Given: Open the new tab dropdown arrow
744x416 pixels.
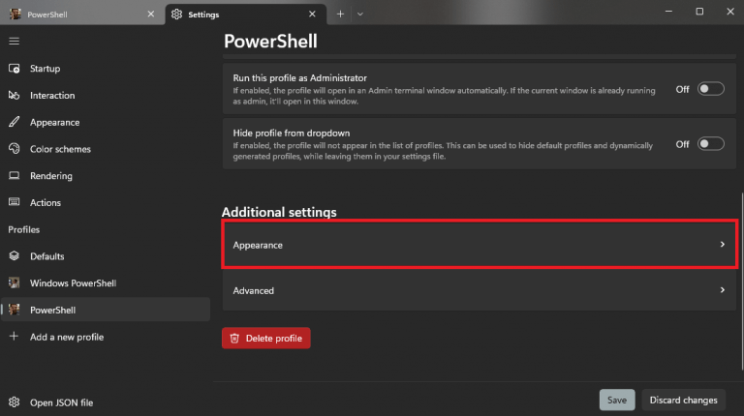Looking at the screenshot, I should [360, 15].
